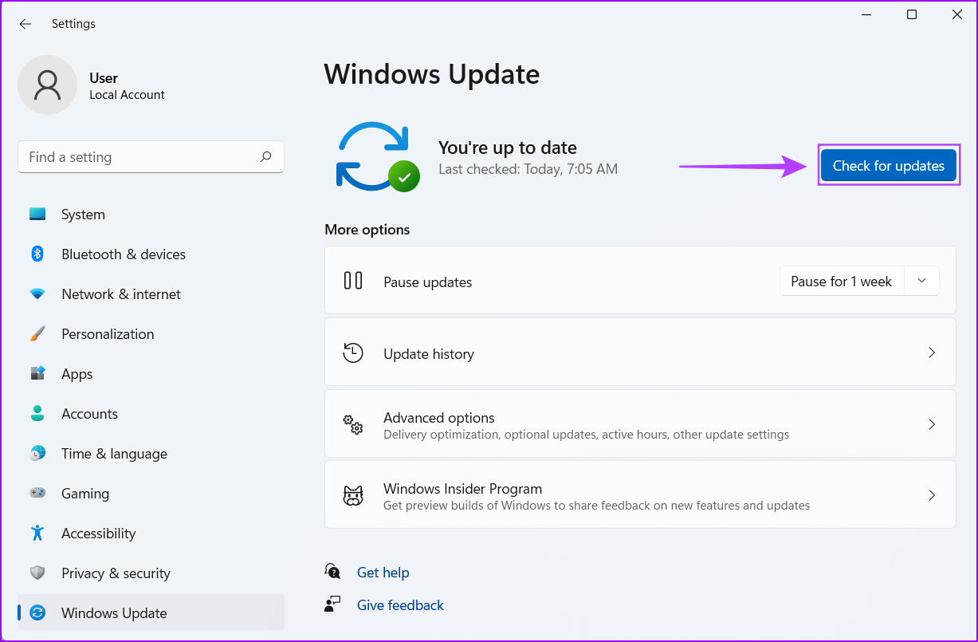The image size is (978, 642).
Task: Click the Gaming controller icon
Action: click(37, 493)
